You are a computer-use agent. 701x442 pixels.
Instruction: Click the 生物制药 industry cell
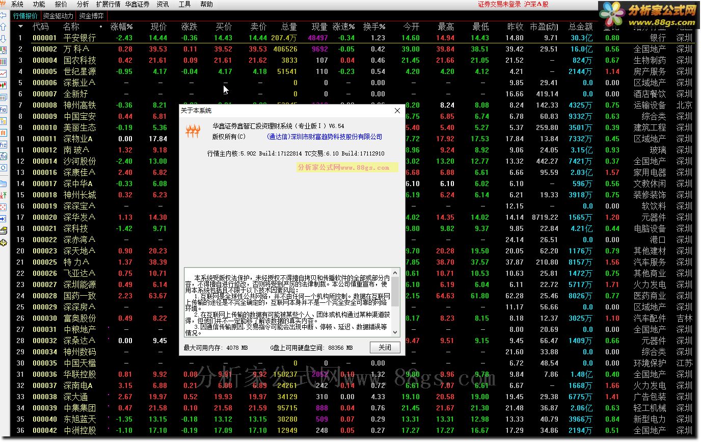pyautogui.click(x=650, y=60)
